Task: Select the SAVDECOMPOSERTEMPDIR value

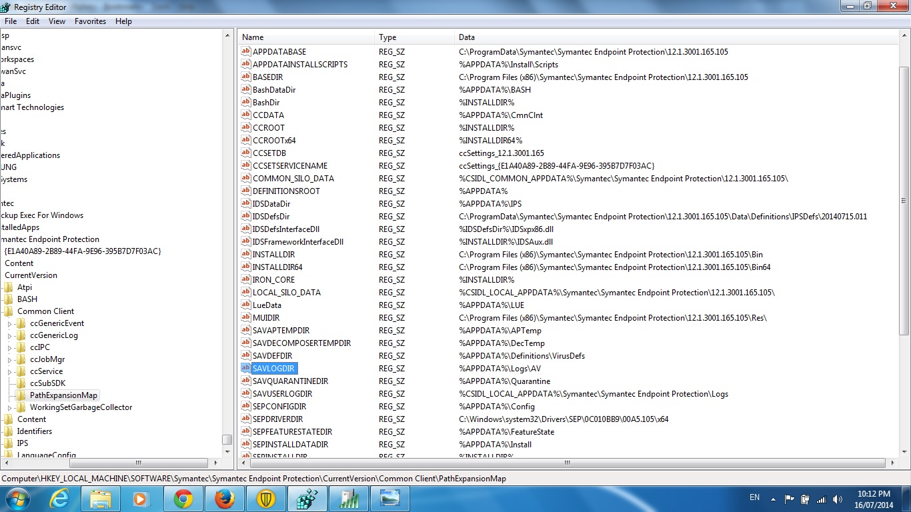Action: [301, 343]
